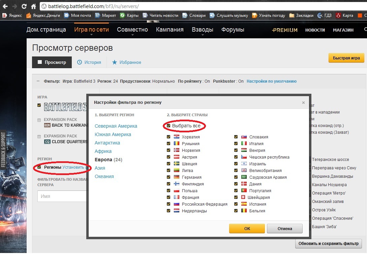This screenshot has height=254, width=367.
Task: Expand the Игра по сети menu
Action: click(91, 30)
